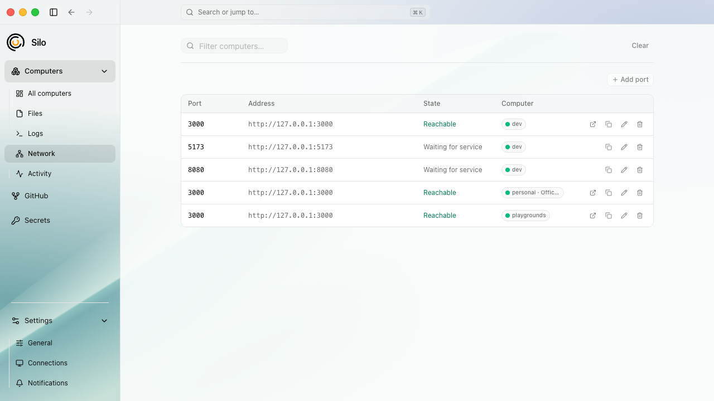The image size is (714, 401).
Task: Copy address of playgrounds port
Action: [x=609, y=216]
